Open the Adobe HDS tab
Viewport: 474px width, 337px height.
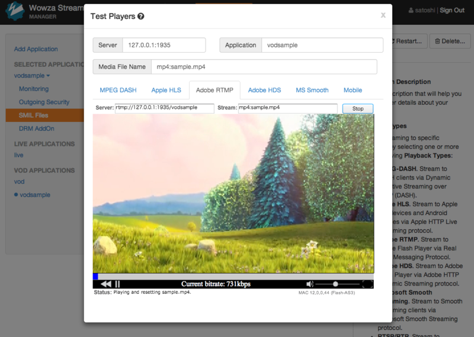(x=264, y=90)
